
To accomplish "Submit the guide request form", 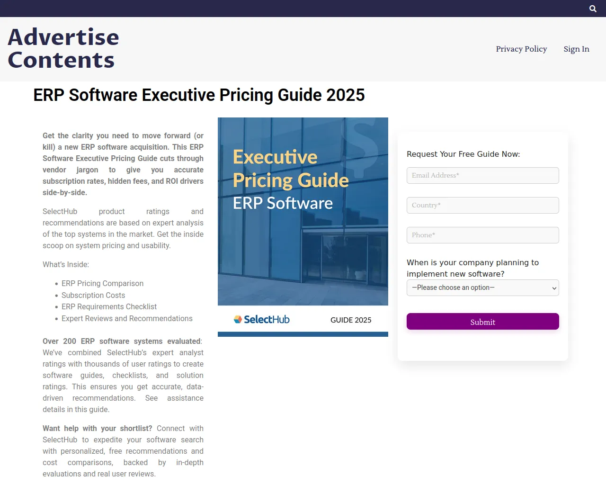I will pyautogui.click(x=483, y=322).
